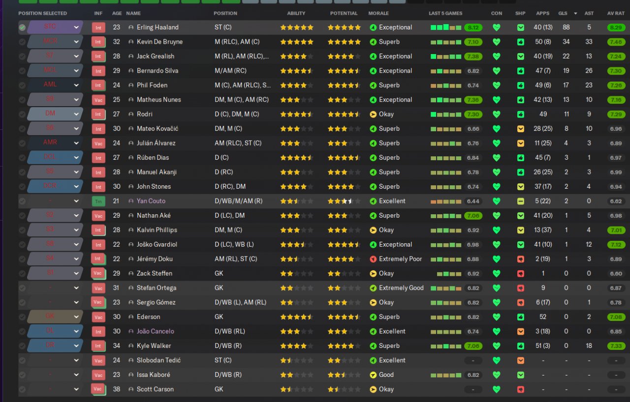The image size is (630, 402).
Task: Open the position dropdown for Zack Steffen
Action: point(55,273)
